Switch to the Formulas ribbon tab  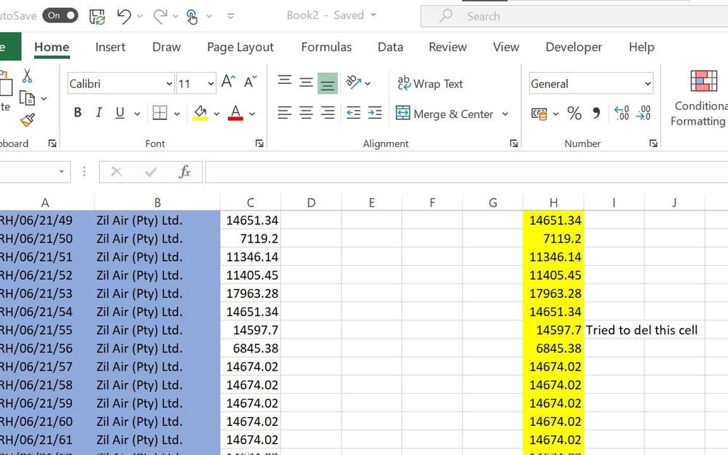(x=326, y=47)
